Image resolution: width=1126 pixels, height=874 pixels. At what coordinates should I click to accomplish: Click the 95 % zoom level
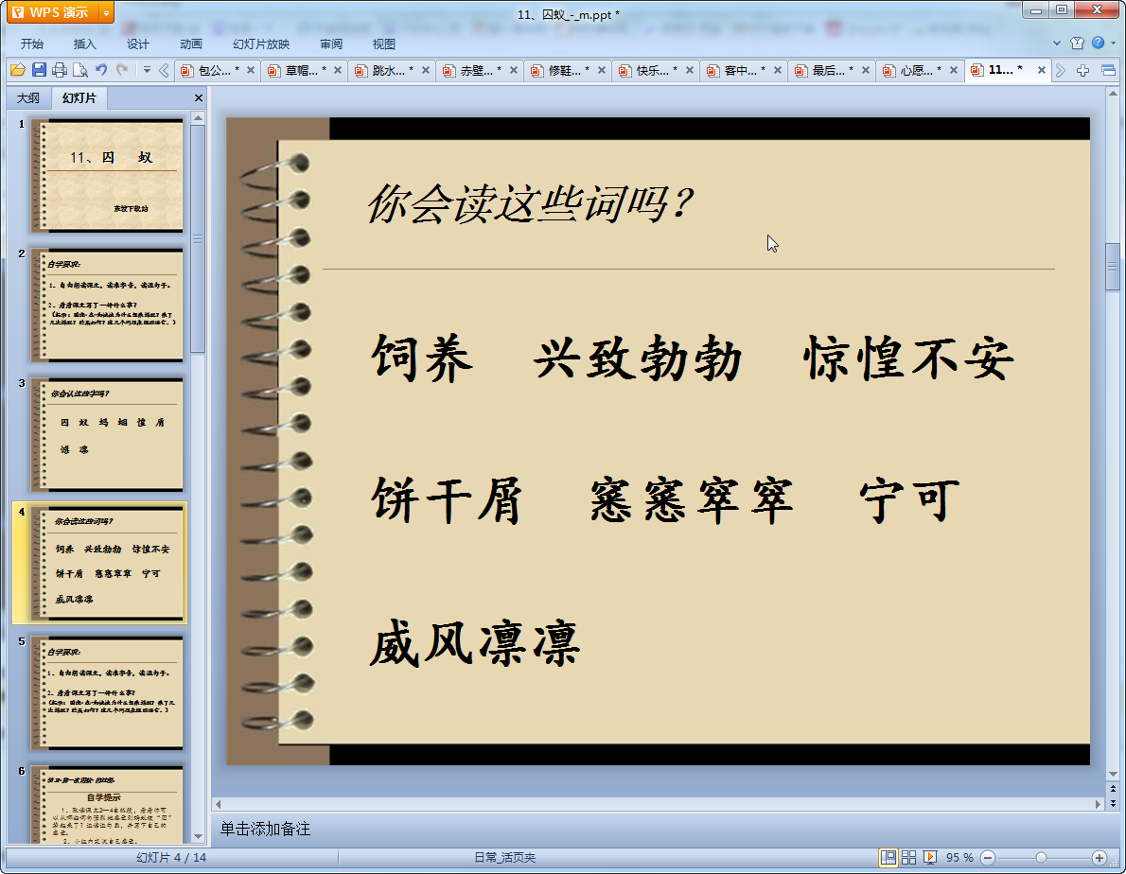coord(959,858)
